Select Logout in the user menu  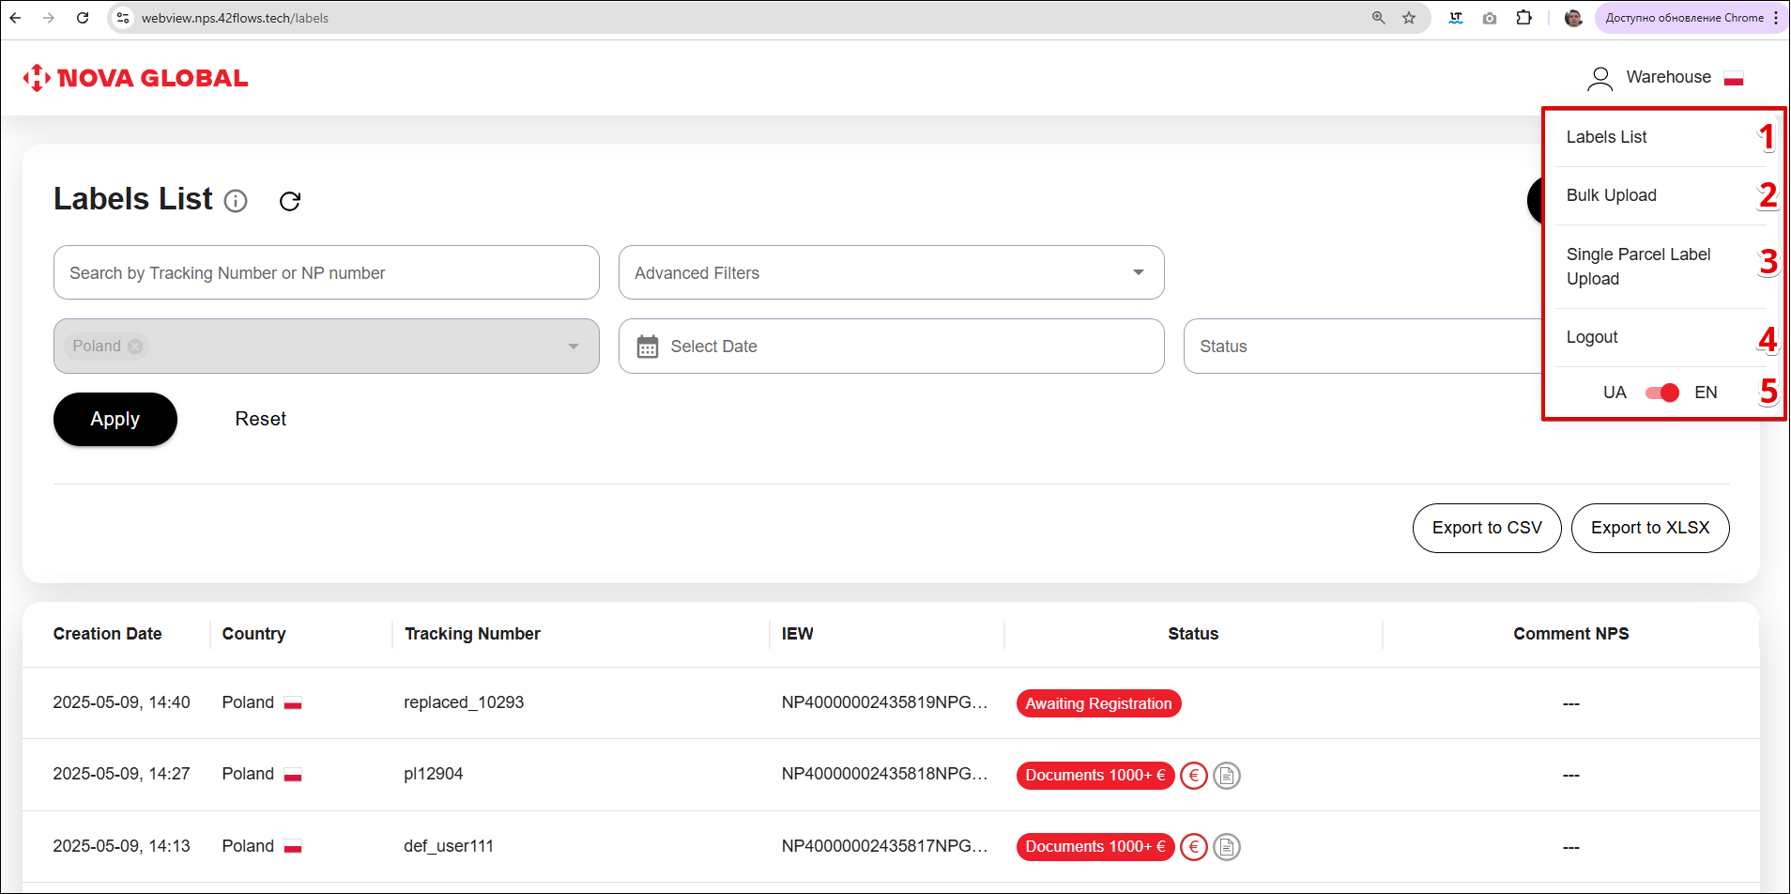[x=1592, y=337]
